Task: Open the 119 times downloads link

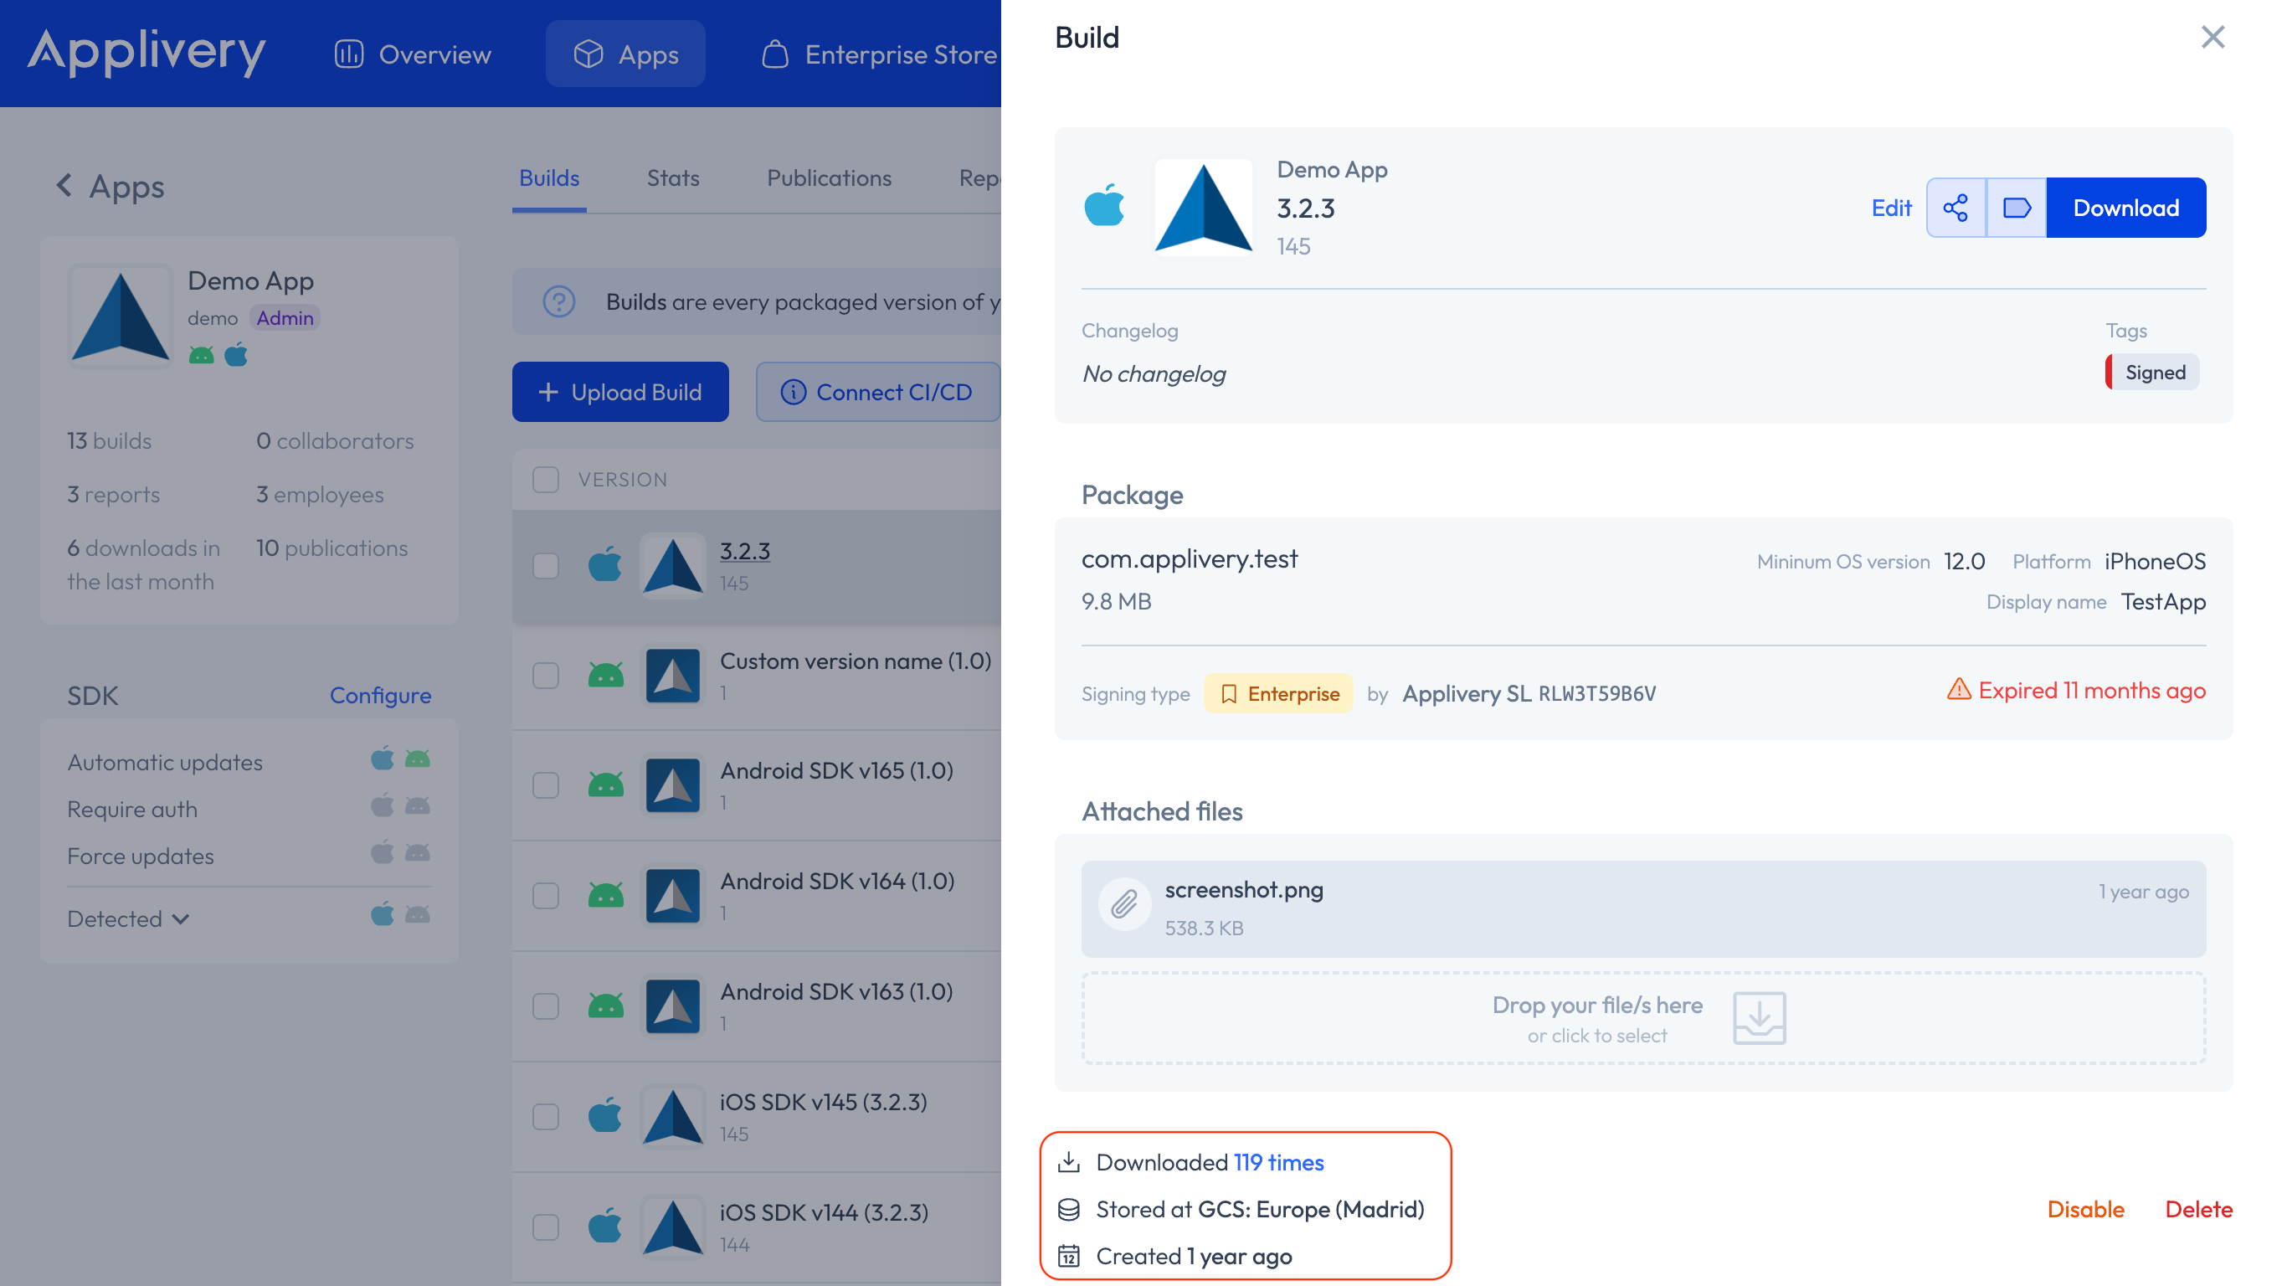Action: (x=1278, y=1163)
